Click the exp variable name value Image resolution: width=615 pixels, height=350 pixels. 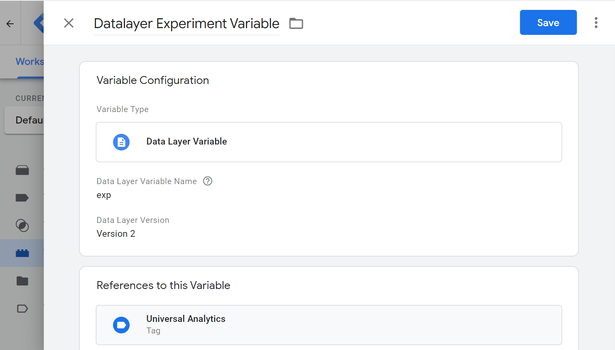pos(104,195)
